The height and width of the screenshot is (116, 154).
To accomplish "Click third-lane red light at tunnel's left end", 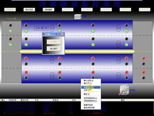I will (x=26, y=58).
